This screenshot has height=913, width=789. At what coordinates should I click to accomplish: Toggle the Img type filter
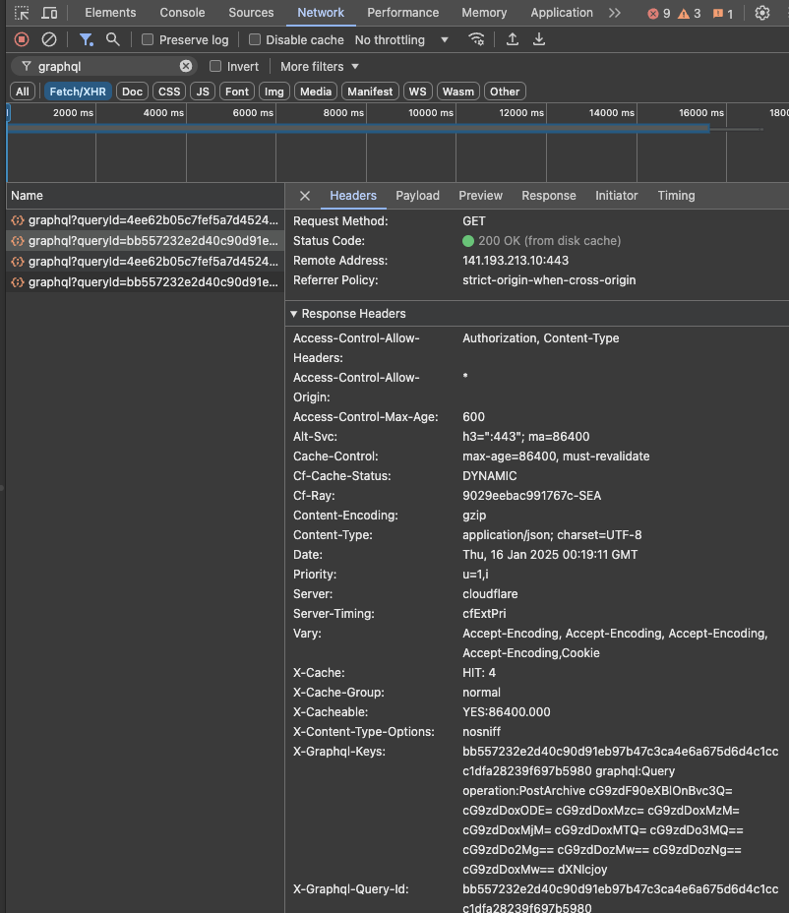273,91
